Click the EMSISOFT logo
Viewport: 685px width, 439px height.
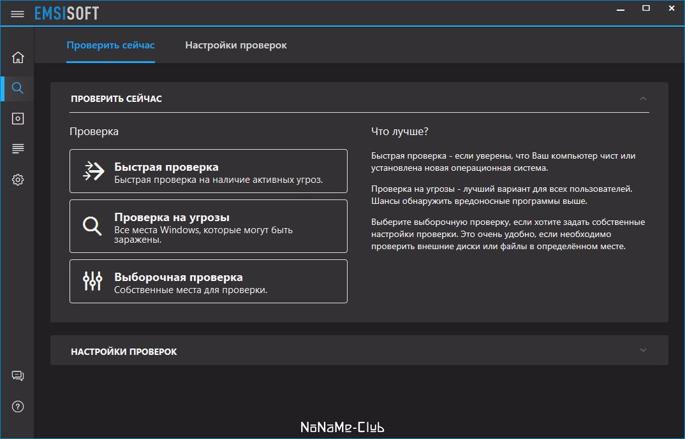(67, 13)
